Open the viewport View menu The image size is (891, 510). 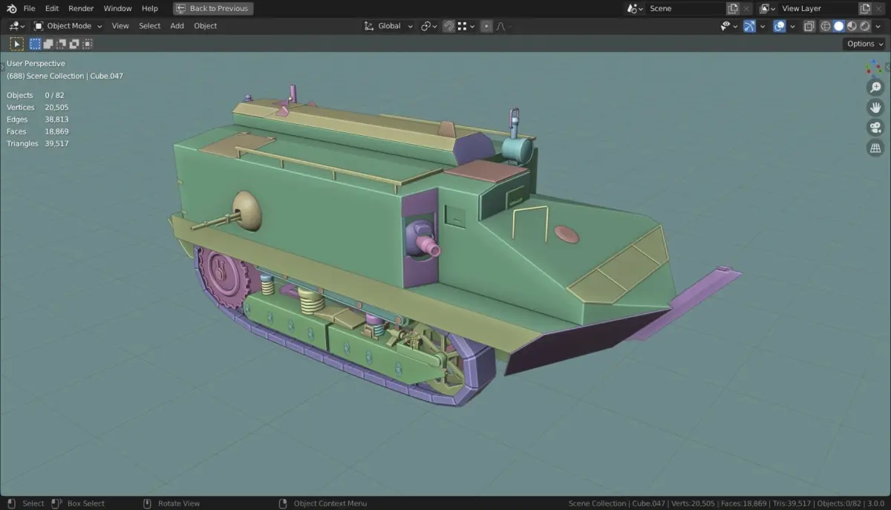[120, 26]
